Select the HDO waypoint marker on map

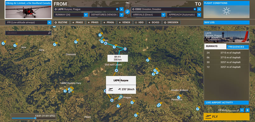(x=125, y=49)
